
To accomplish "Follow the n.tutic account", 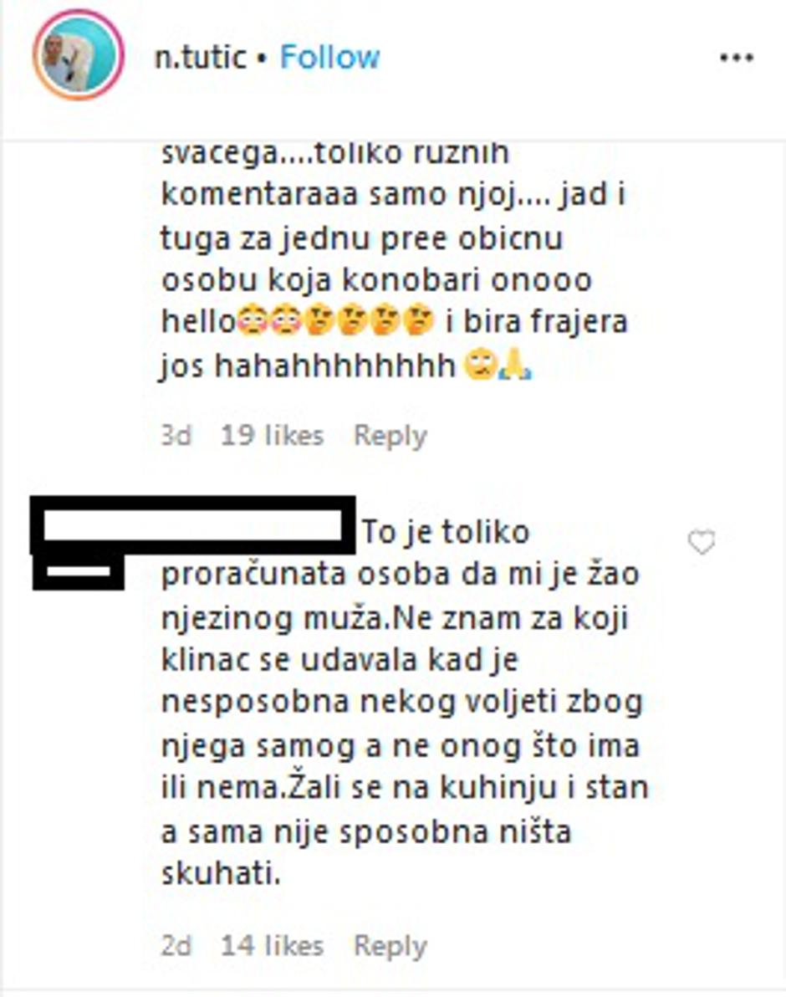I will pyautogui.click(x=329, y=57).
